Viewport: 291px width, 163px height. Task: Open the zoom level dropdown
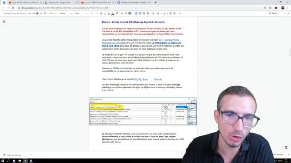[x=53, y=14]
